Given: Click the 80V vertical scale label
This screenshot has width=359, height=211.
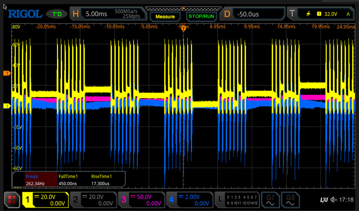Looking at the screenshot, I should [16, 27].
